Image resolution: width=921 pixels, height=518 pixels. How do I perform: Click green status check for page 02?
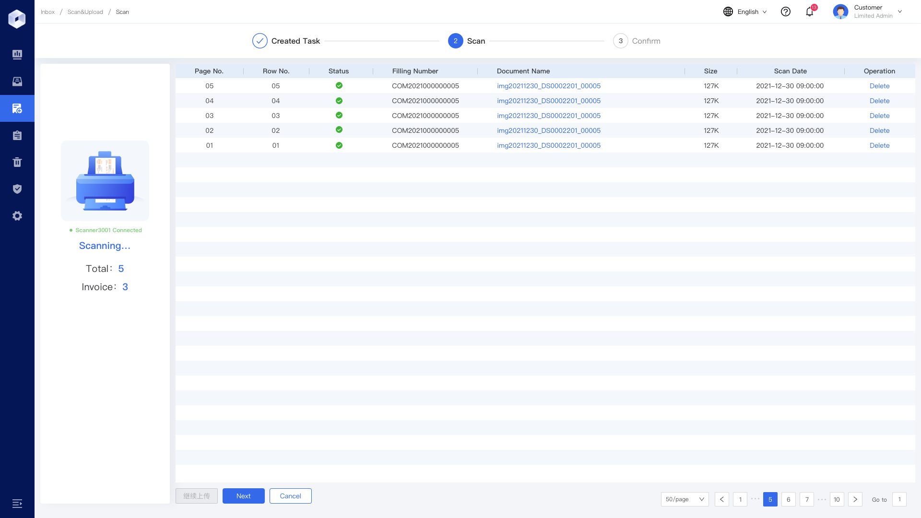339,129
